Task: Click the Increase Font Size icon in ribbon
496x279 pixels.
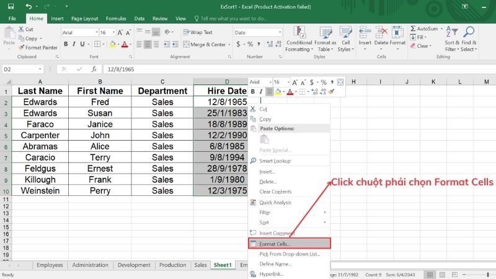Action: pyautogui.click(x=120, y=33)
